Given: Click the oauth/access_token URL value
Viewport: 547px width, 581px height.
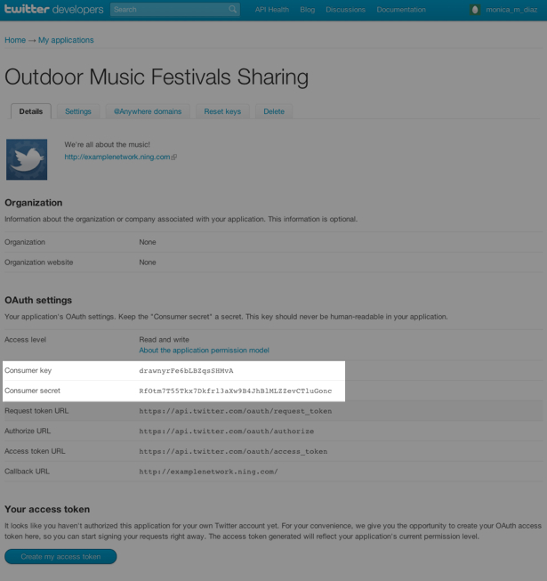Looking at the screenshot, I should (x=233, y=451).
